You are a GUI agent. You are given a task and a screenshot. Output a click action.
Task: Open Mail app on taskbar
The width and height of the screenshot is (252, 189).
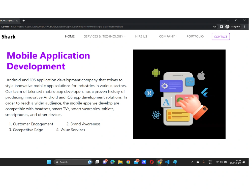pos(136,162)
